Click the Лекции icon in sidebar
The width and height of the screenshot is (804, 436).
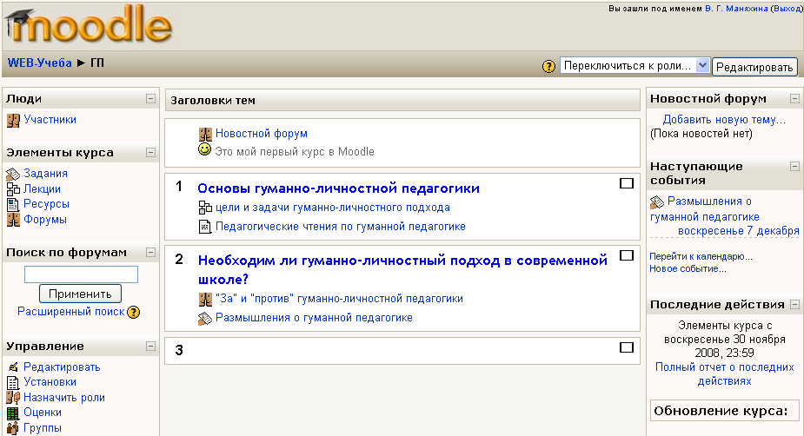(x=13, y=189)
